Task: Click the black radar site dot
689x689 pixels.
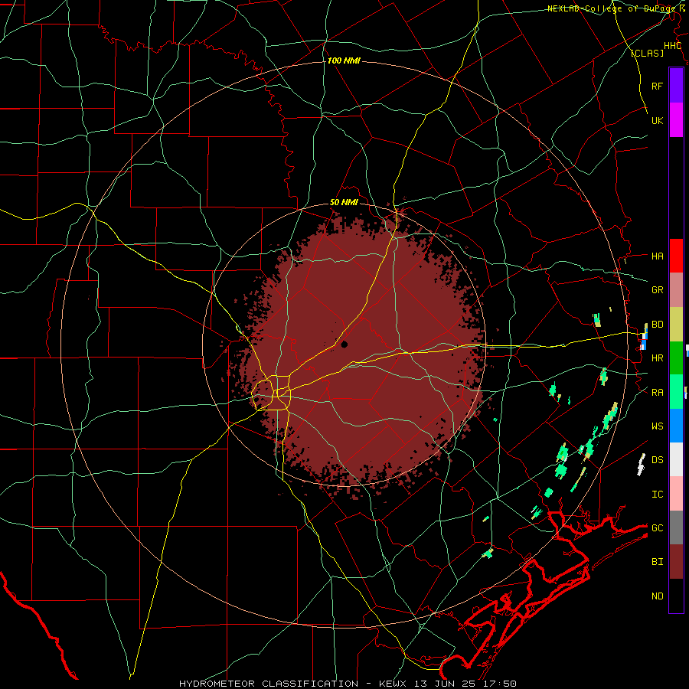Action: click(344, 344)
